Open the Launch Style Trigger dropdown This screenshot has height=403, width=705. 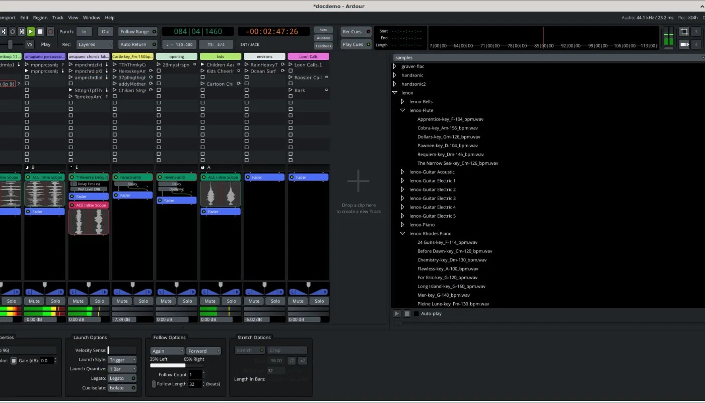click(x=122, y=360)
